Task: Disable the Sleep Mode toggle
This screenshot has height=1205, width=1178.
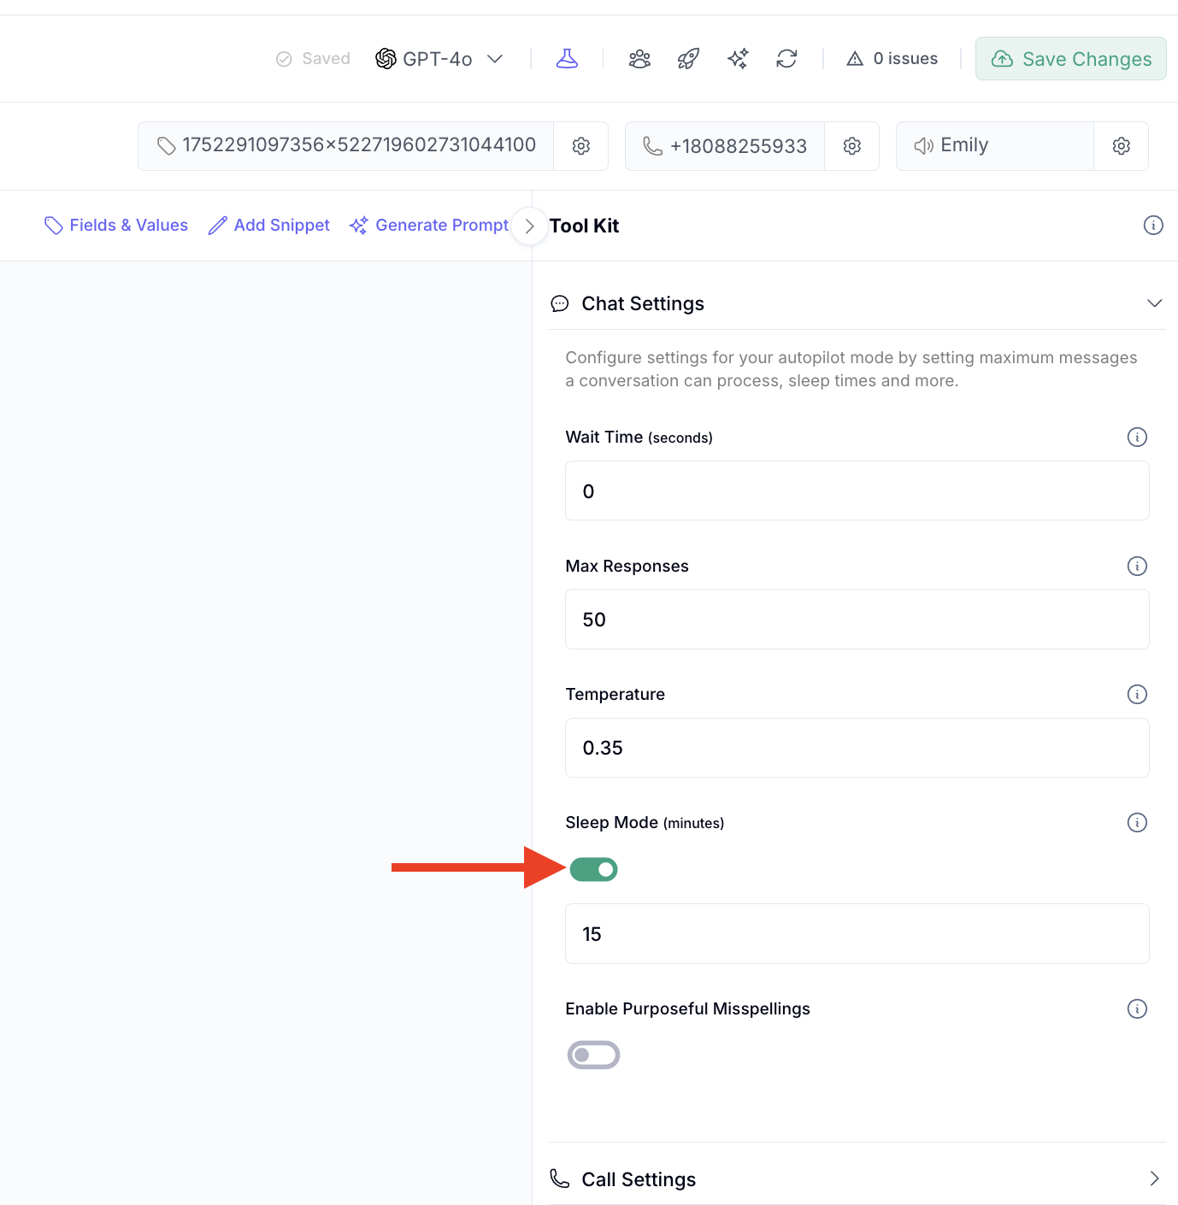Action: (x=593, y=869)
